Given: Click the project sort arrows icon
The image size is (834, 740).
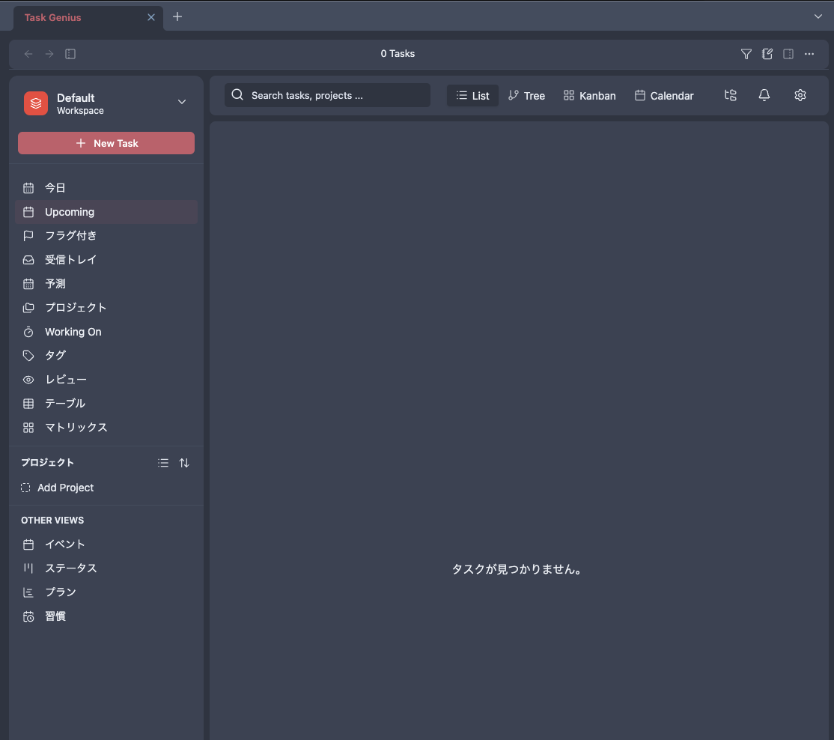Looking at the screenshot, I should click(184, 463).
